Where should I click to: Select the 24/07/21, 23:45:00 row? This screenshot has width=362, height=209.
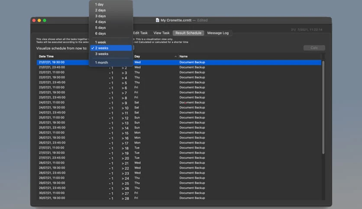179,113
